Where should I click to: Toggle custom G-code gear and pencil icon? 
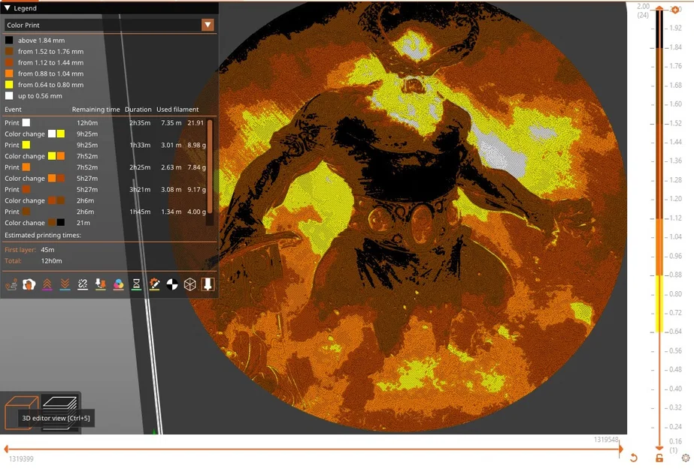(154, 285)
